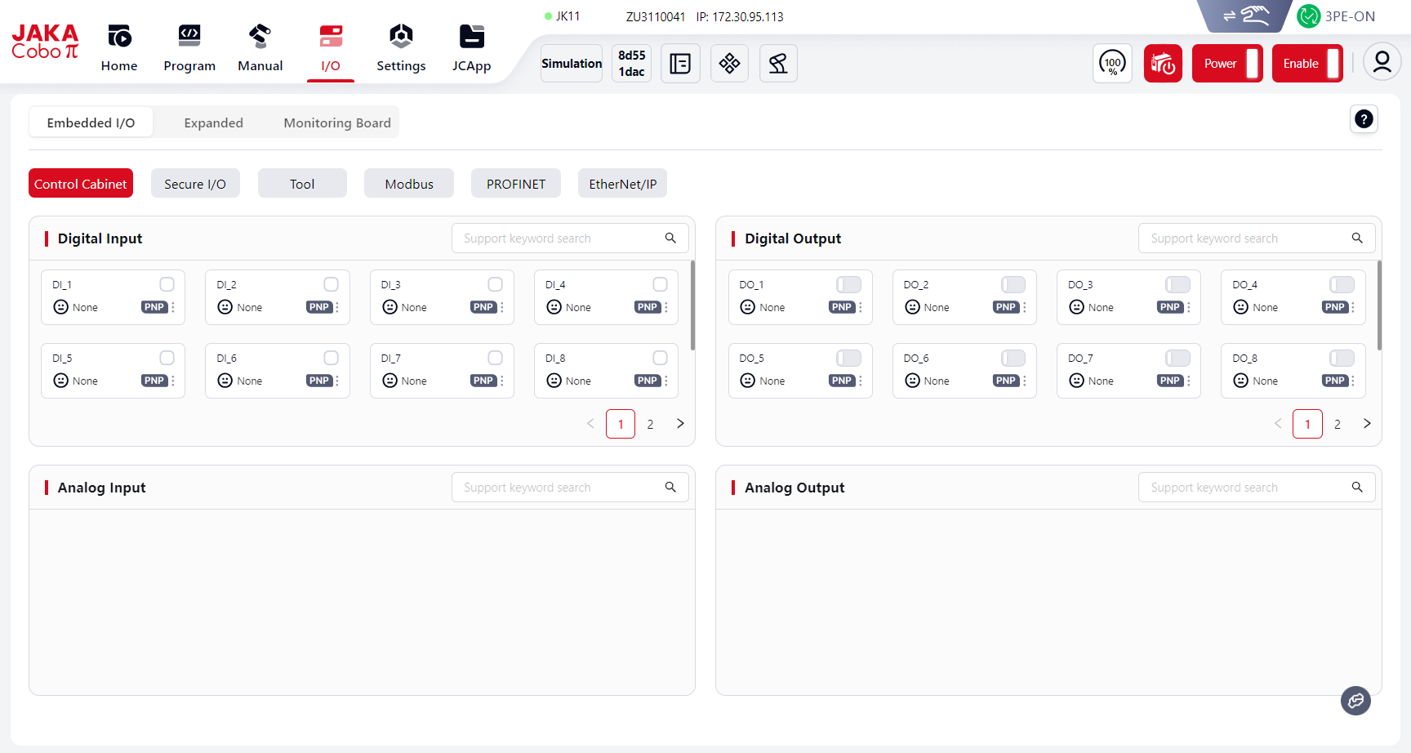Viewport: 1411px width, 753px height.
Task: Open the DO_4 three-dot options menu
Action: coord(1353,308)
